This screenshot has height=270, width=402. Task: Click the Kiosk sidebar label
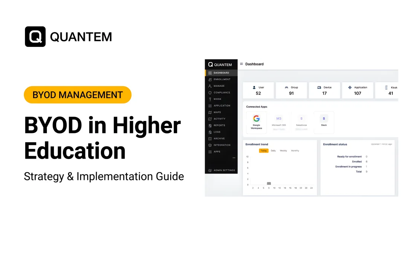pos(217,99)
